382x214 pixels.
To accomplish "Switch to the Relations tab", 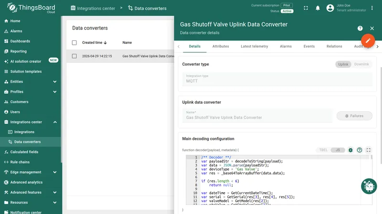I will pos(334,46).
